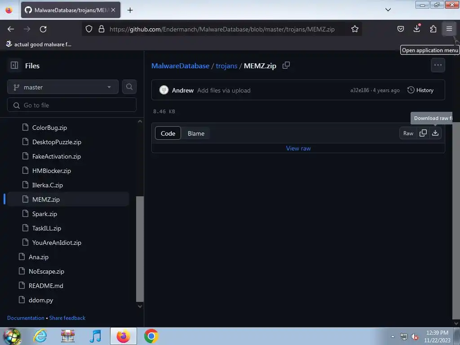Image resolution: width=460 pixels, height=345 pixels.
Task: Switch to the Code view tab
Action: 168,133
